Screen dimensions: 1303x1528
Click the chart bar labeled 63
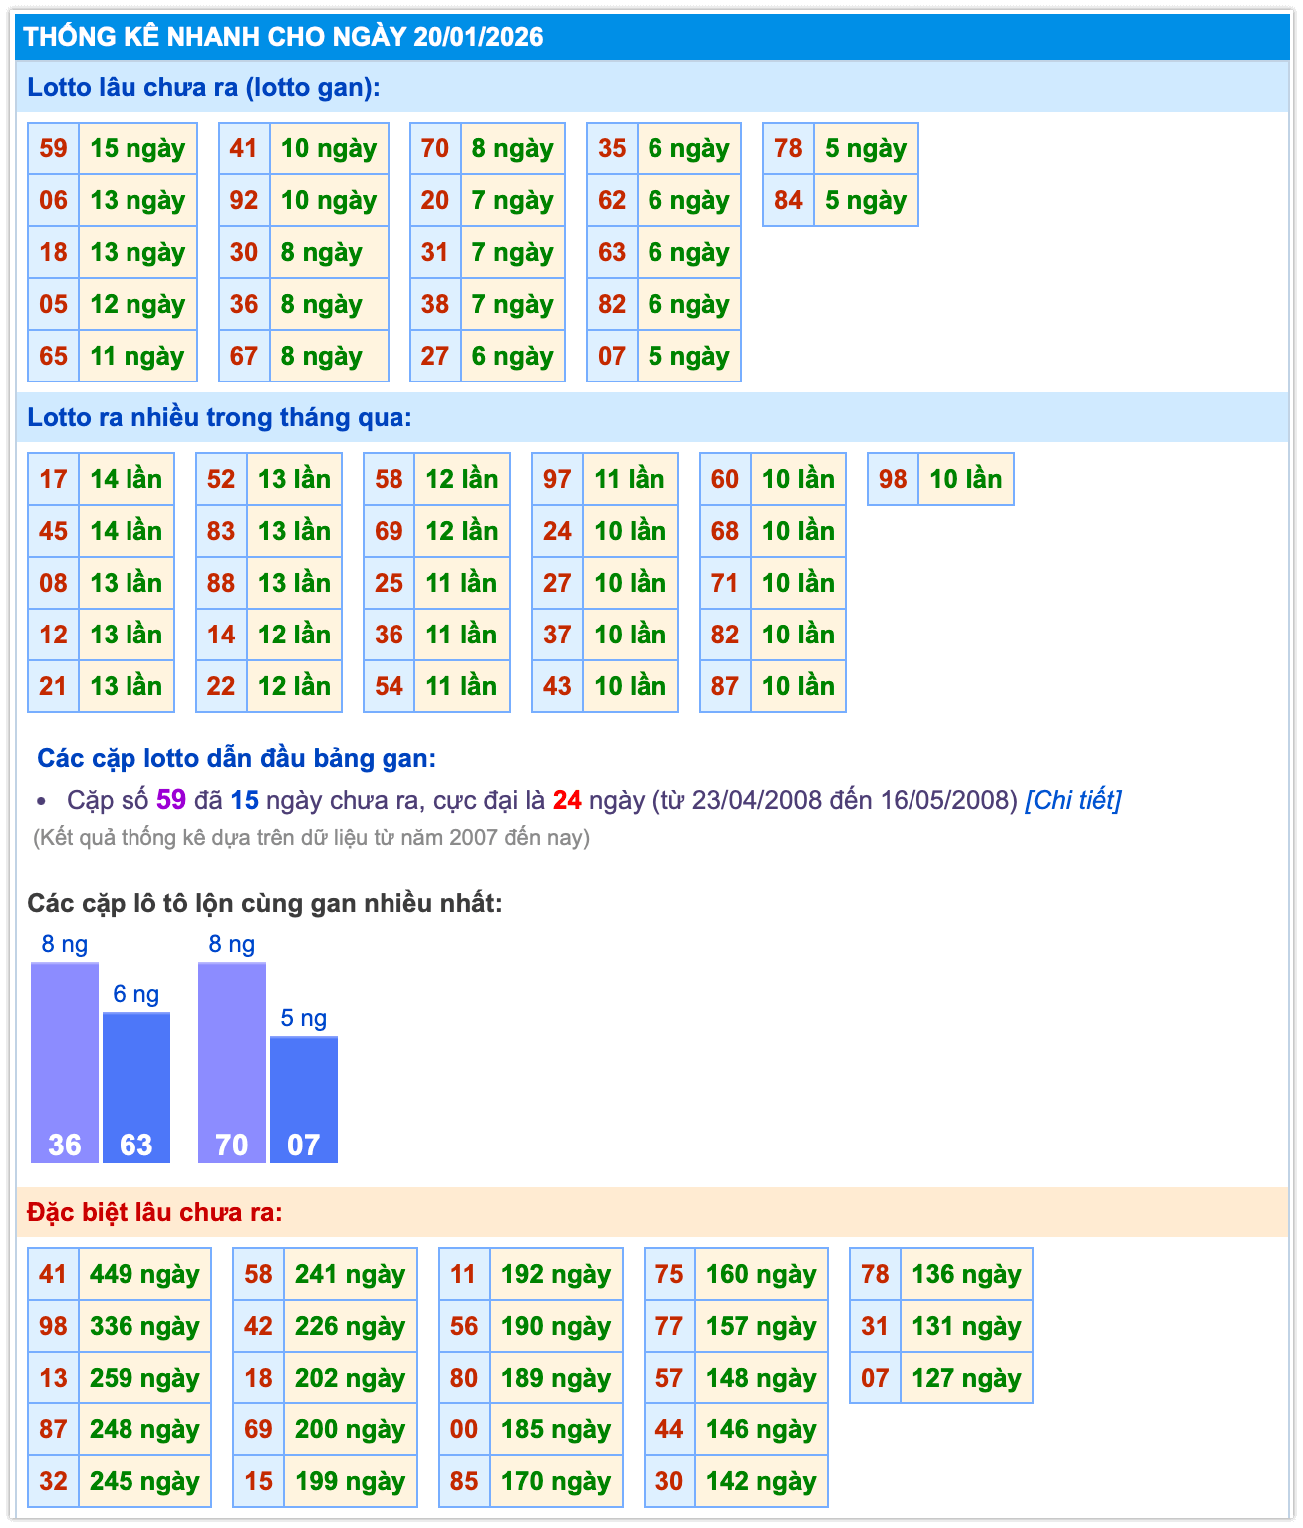136,1088
